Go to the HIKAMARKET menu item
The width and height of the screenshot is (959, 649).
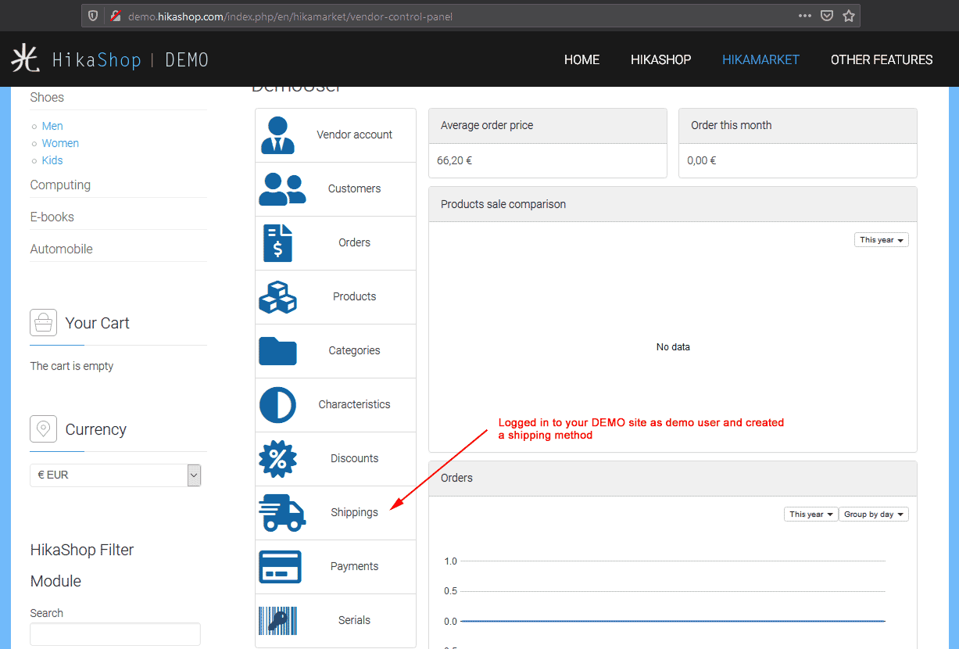[760, 59]
